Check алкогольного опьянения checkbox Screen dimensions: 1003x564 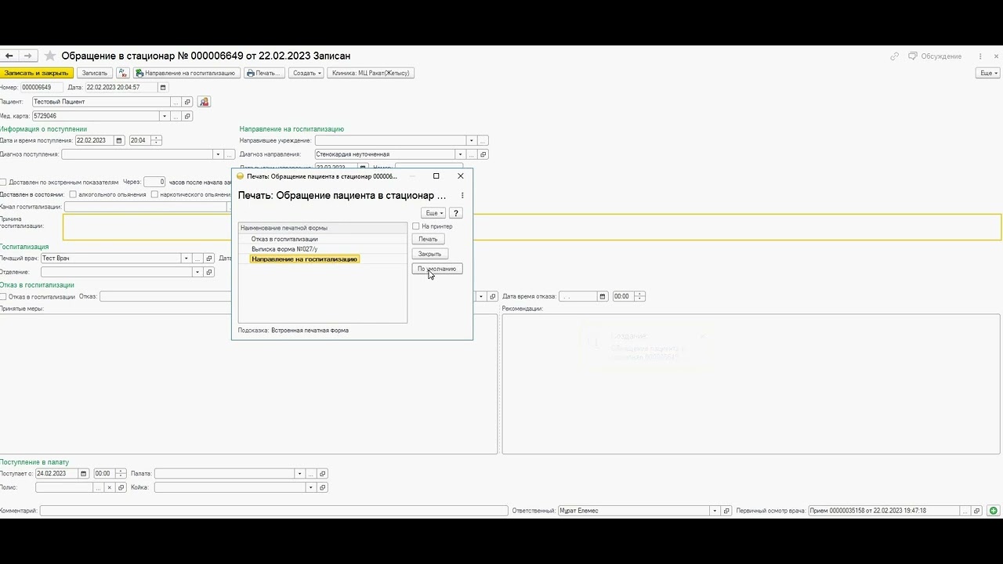[73, 194]
